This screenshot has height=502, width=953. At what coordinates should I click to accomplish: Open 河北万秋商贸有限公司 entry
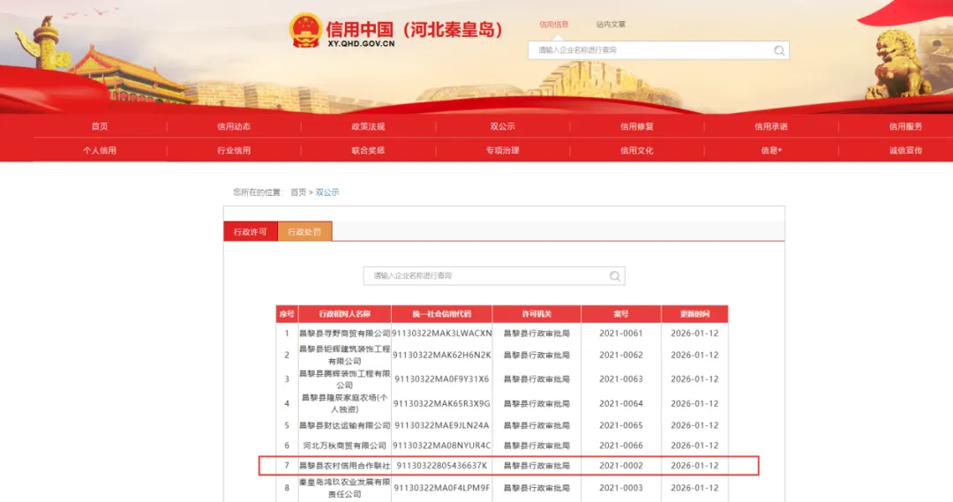pyautogui.click(x=345, y=446)
